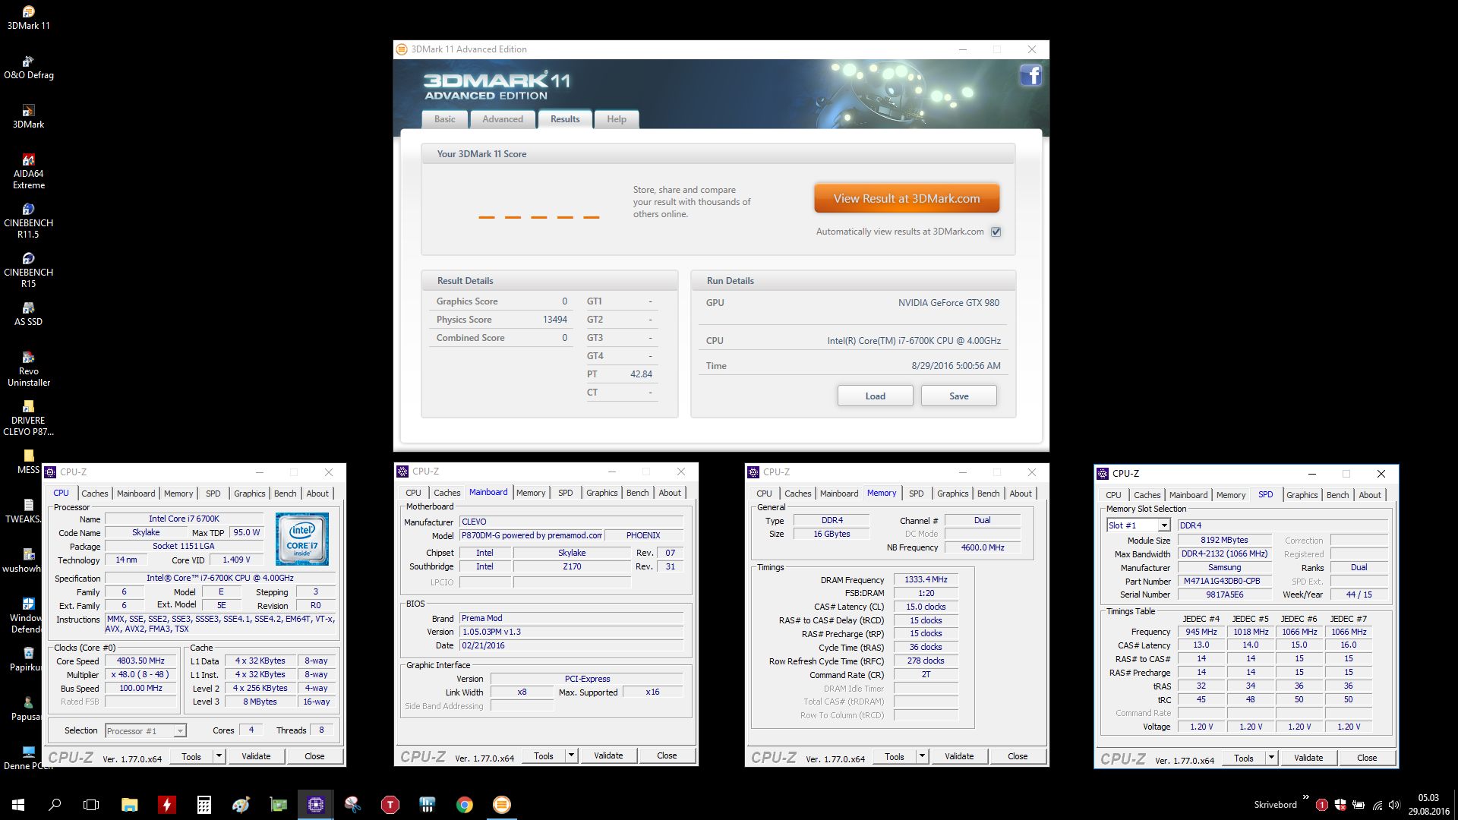Open the Papirkurv recycle bin icon
1458x820 pixels.
click(28, 658)
